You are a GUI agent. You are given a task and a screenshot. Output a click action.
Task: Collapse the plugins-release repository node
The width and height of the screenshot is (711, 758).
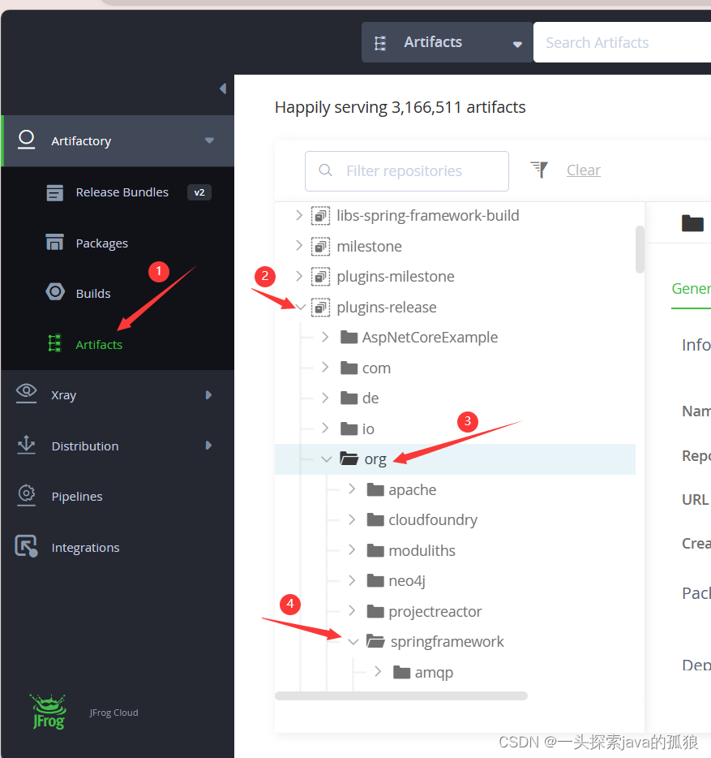tap(301, 307)
